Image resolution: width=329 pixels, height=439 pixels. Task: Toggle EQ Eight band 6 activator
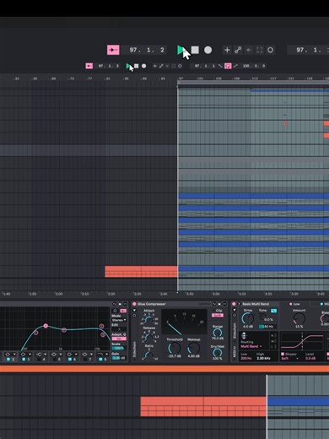(x=70, y=360)
